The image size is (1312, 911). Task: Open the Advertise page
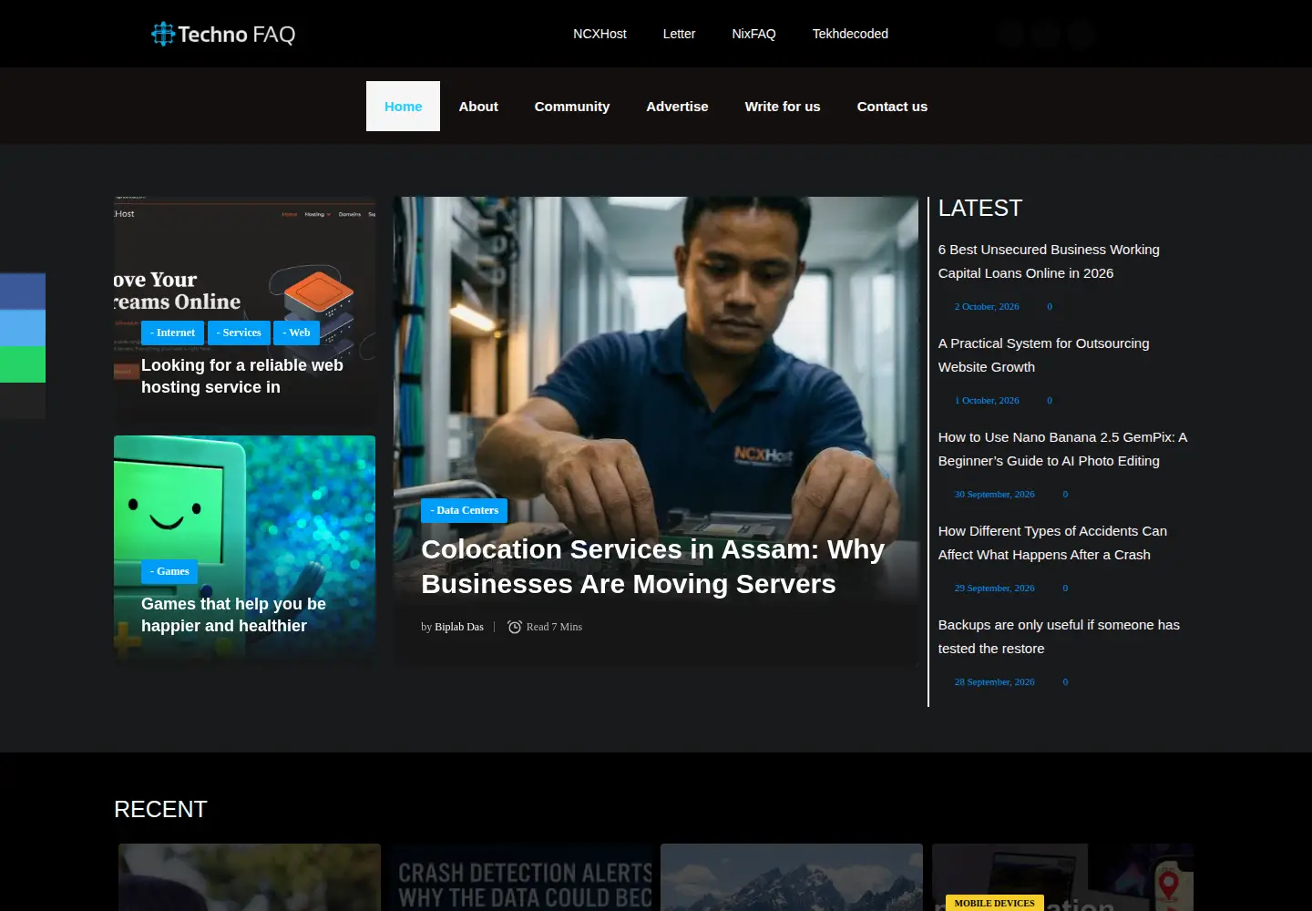point(677,106)
